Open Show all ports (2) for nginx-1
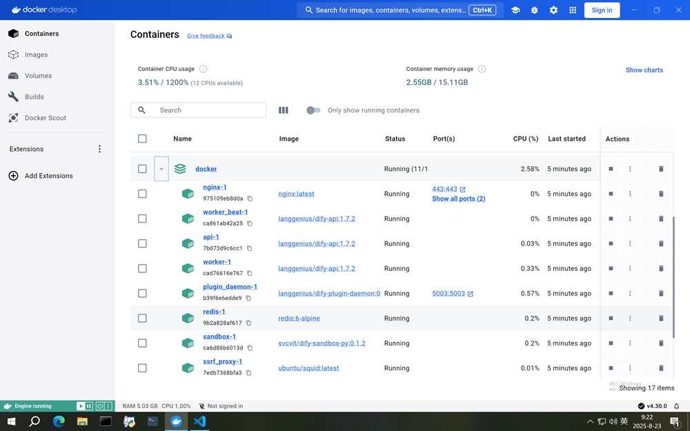Image resolution: width=690 pixels, height=431 pixels. pos(459,199)
